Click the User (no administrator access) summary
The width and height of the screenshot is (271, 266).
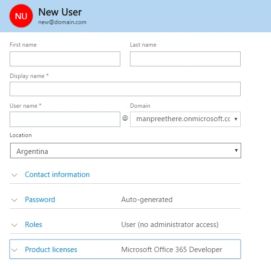pyautogui.click(x=170, y=225)
